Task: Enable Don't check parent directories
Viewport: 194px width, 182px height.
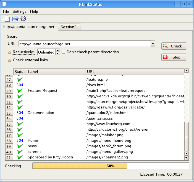Action: coord(63,52)
